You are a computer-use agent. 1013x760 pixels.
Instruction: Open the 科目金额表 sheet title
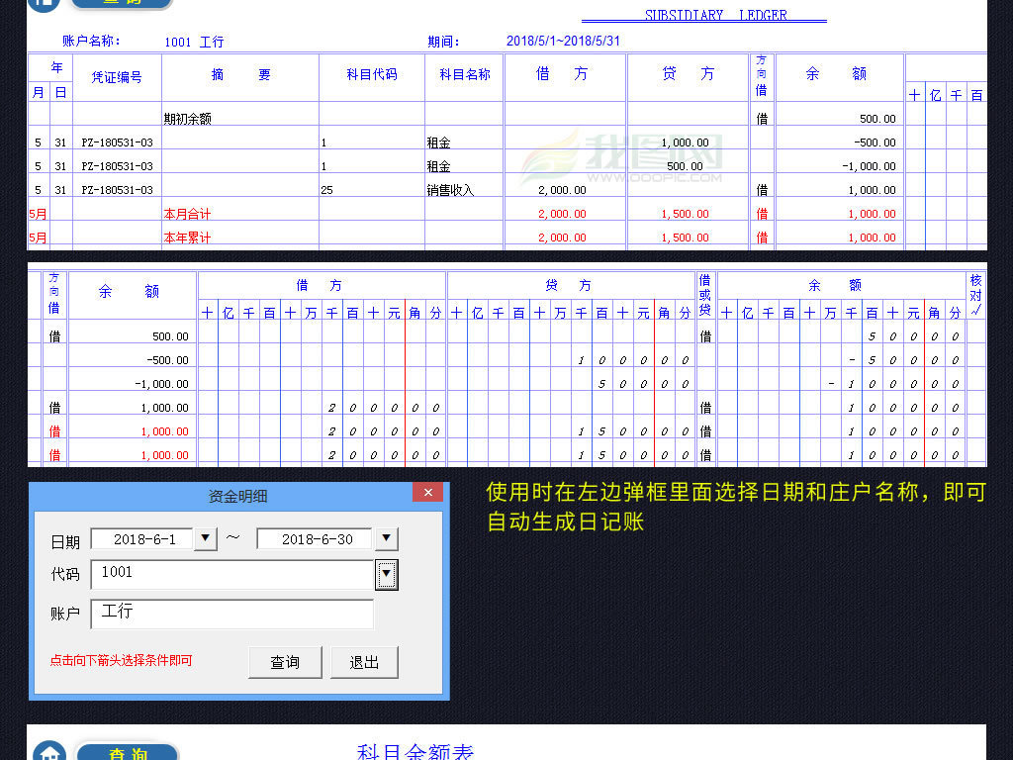[x=414, y=751]
